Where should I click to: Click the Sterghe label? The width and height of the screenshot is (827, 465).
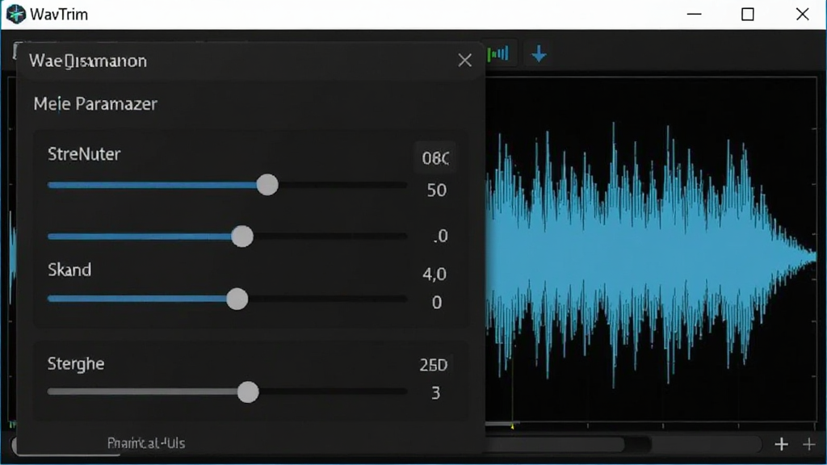click(76, 364)
